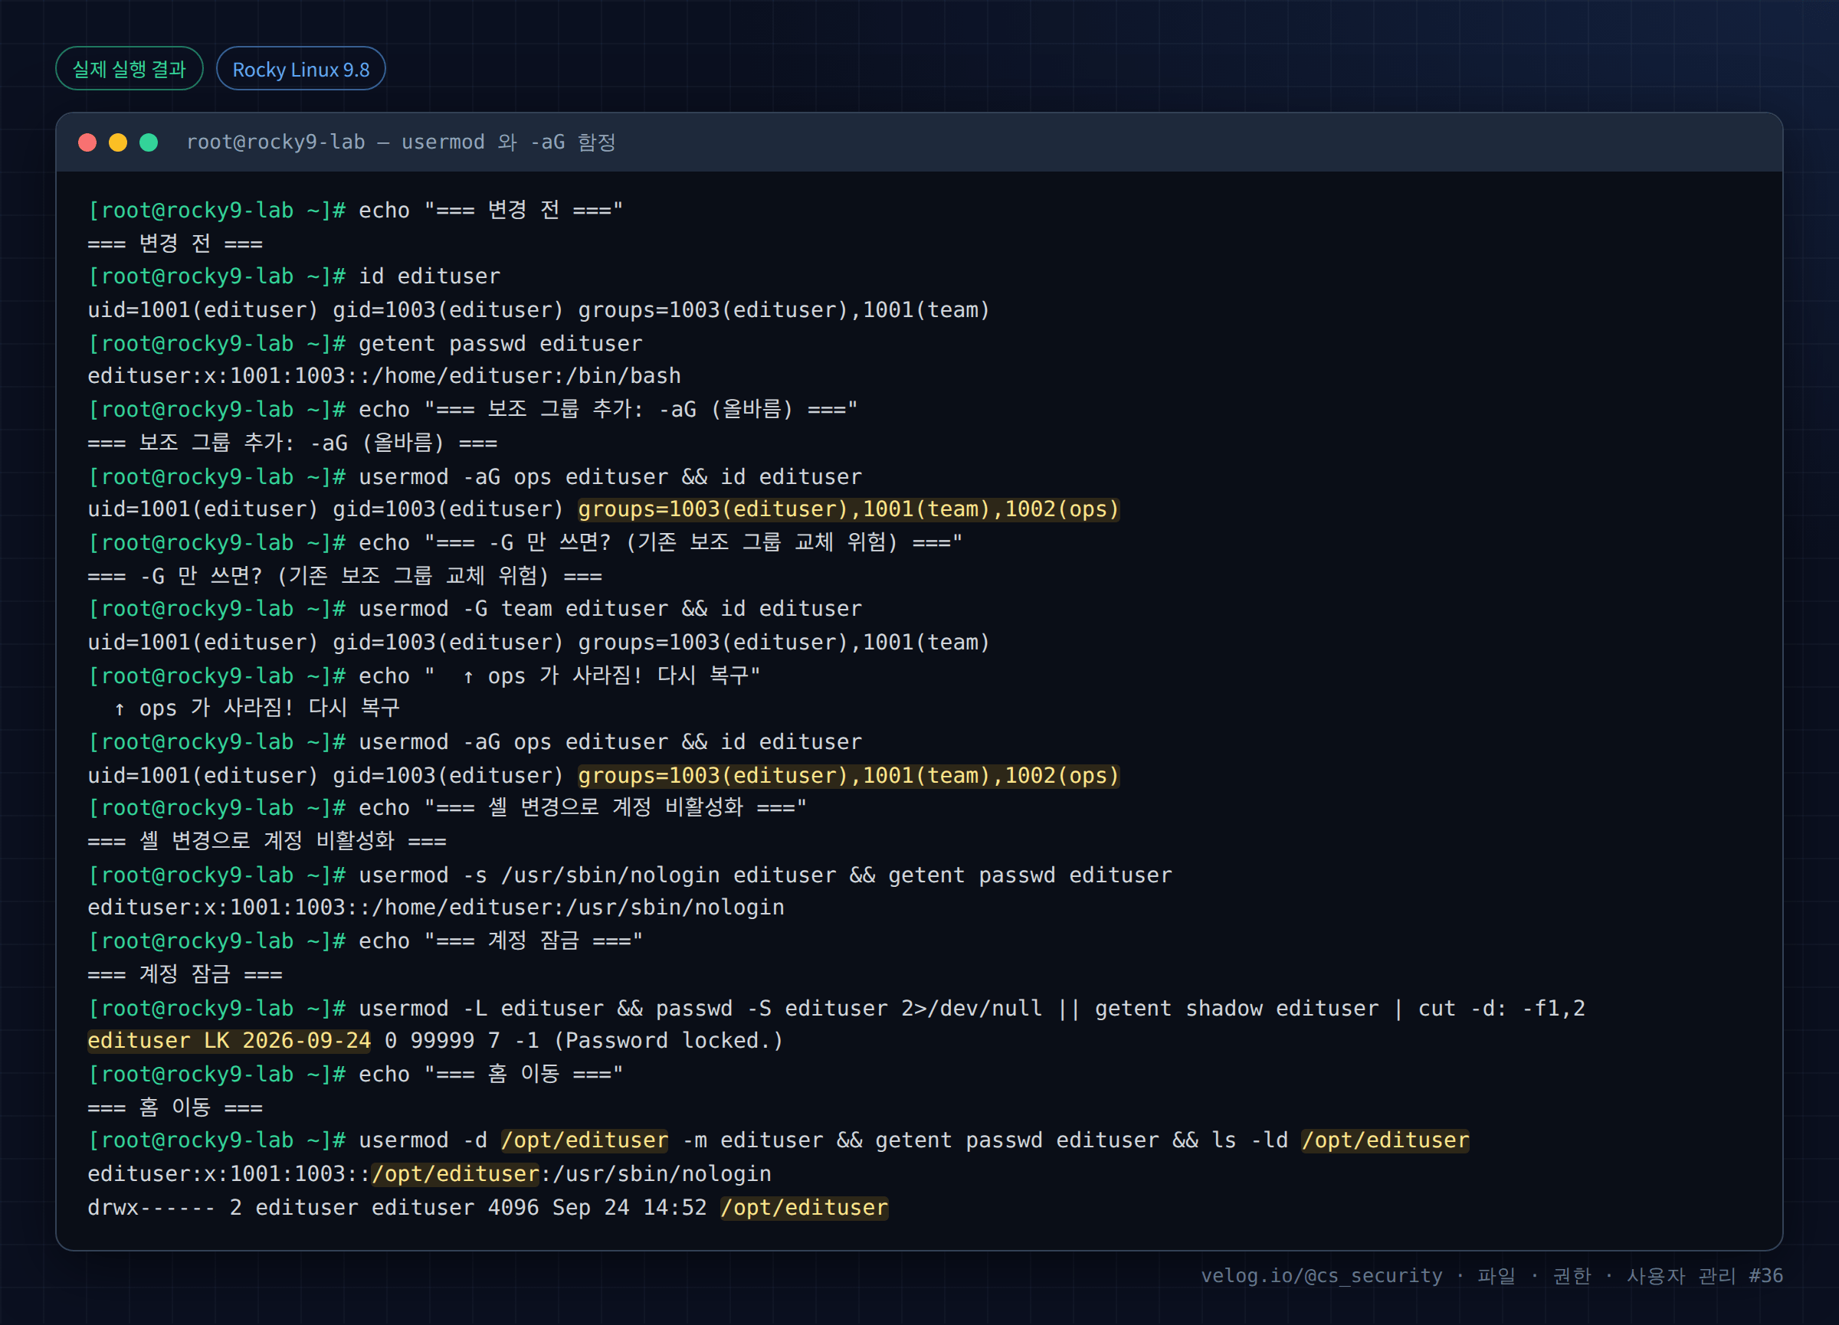Screen dimensions: 1839x1325
Task: Click the yellow minimize dot in terminal header
Action: (x=118, y=142)
